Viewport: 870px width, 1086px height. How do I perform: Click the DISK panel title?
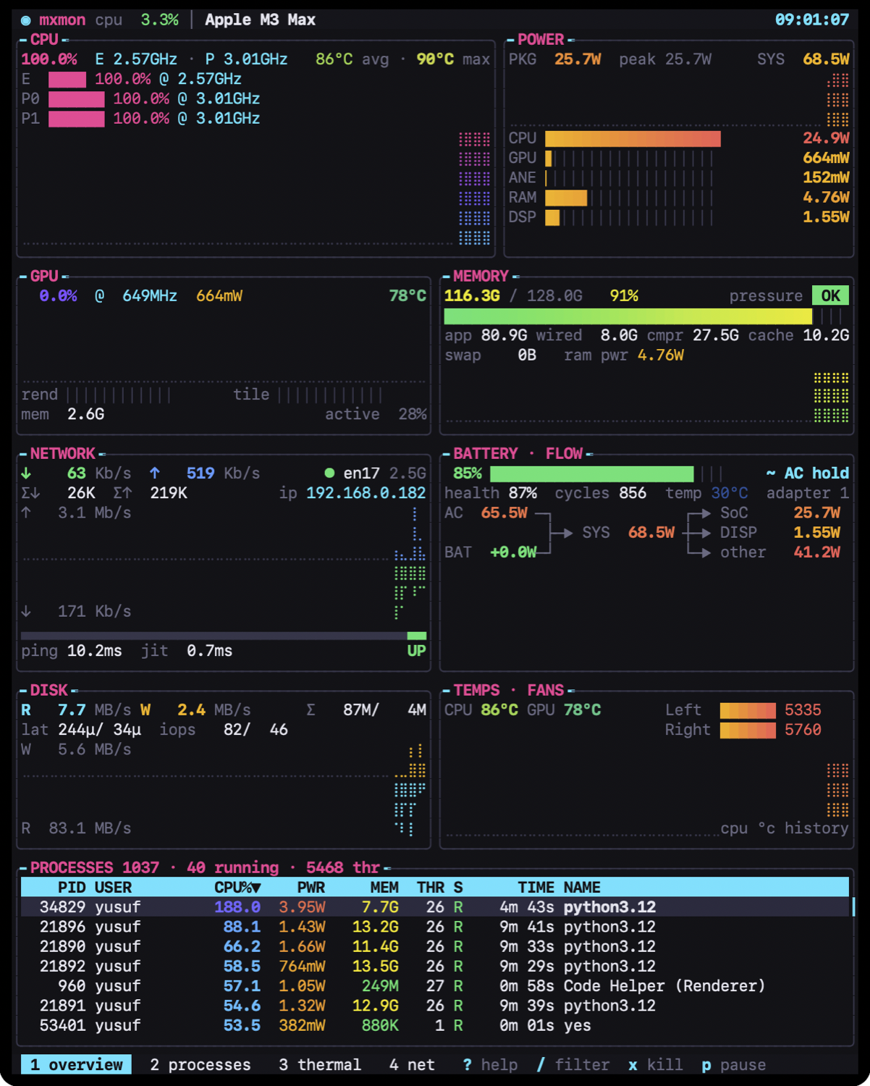[48, 690]
